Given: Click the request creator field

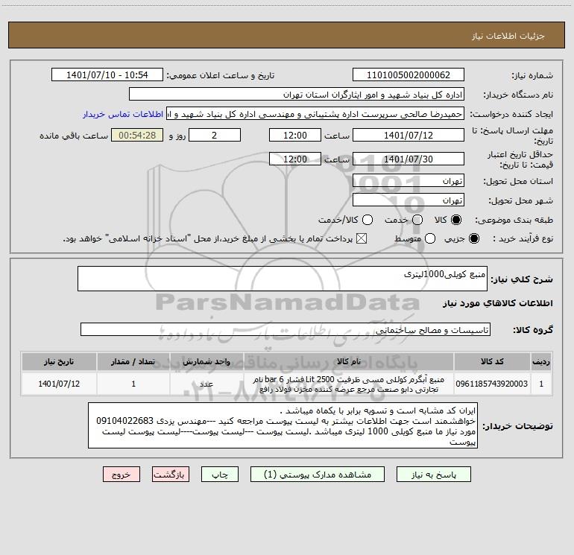Looking at the screenshot, I should pos(315,114).
